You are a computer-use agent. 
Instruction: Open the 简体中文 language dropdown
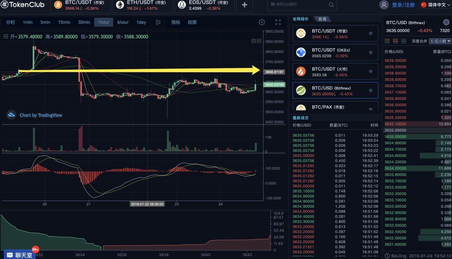pyautogui.click(x=436, y=5)
